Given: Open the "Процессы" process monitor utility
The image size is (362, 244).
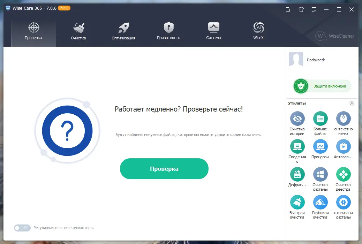Looking at the screenshot, I should click(x=320, y=146).
